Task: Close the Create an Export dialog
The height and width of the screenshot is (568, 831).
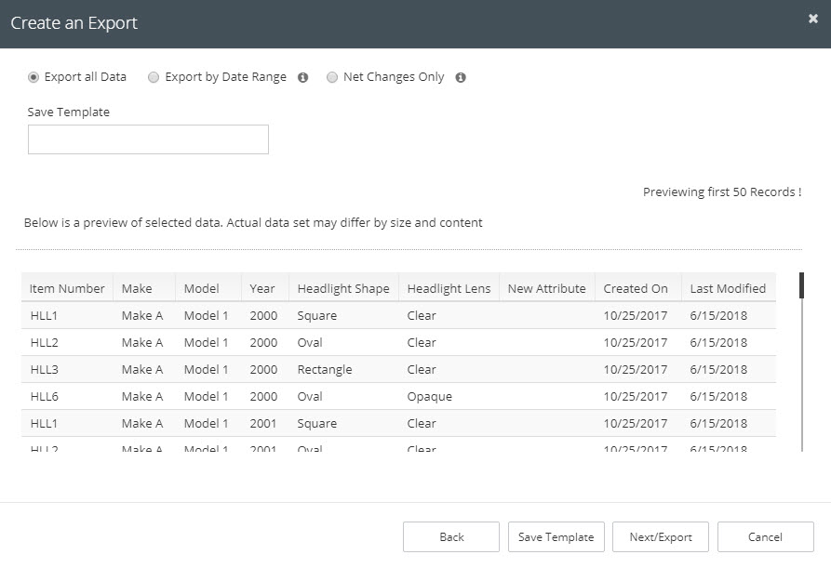Action: point(813,19)
